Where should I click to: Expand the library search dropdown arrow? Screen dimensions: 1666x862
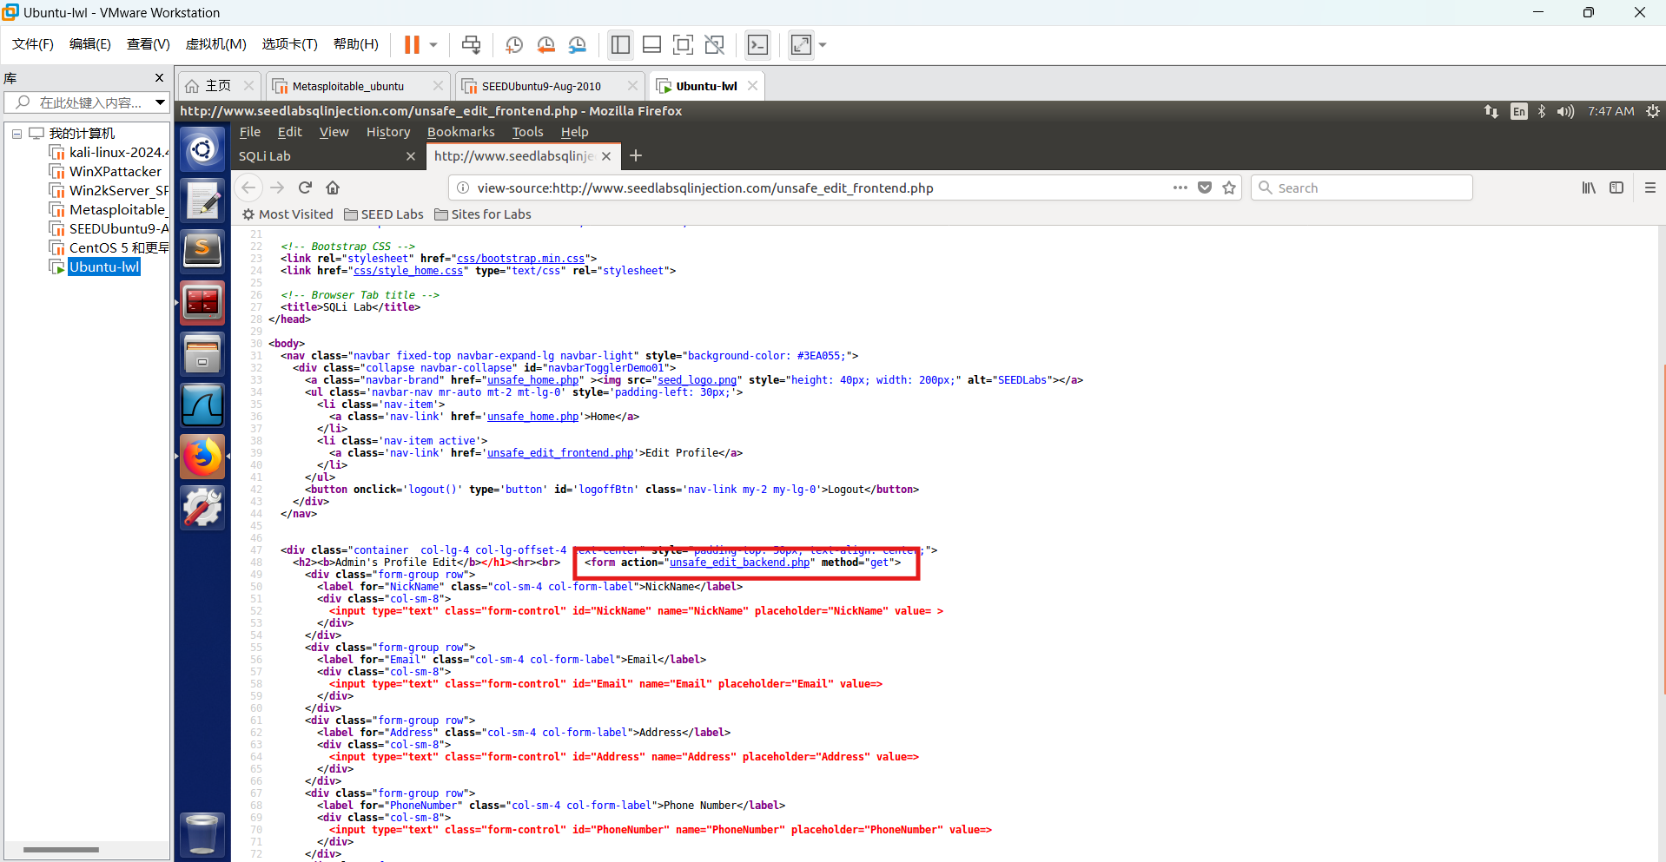(x=160, y=102)
